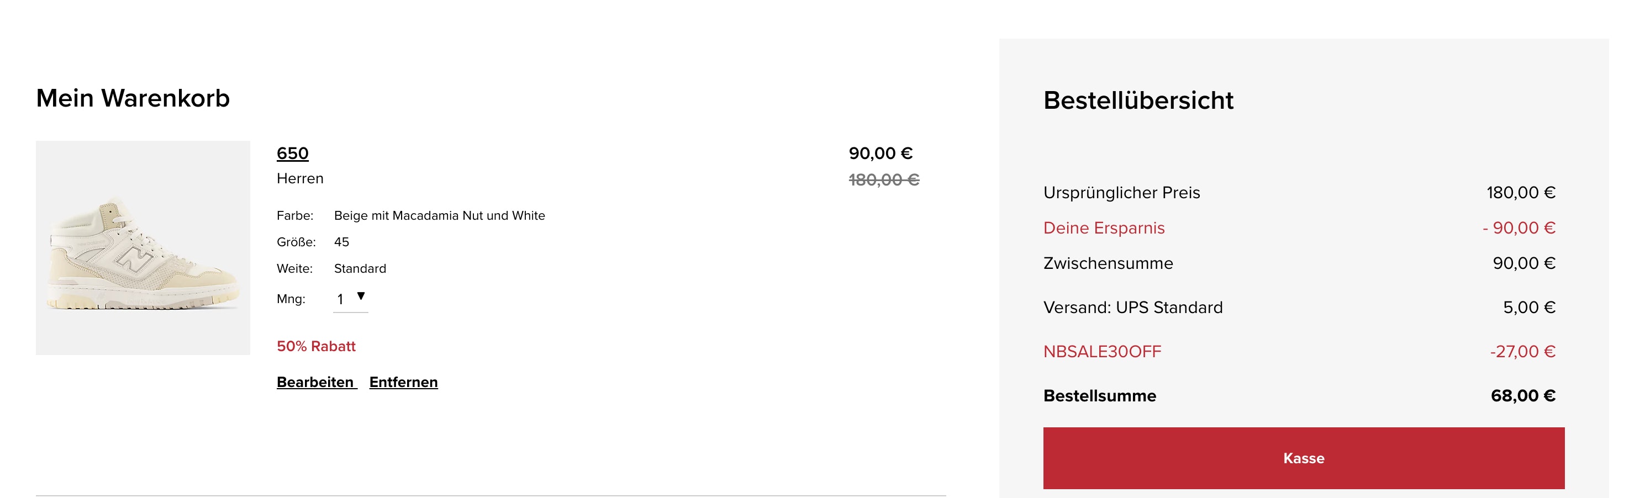
Task: Click the Deine Ersparnis savings label
Action: pyautogui.click(x=1104, y=228)
